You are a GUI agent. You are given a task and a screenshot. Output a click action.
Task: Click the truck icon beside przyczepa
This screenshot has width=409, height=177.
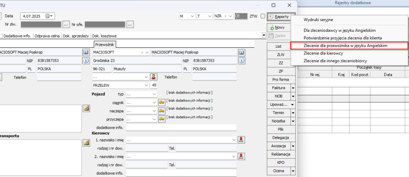[162, 119]
